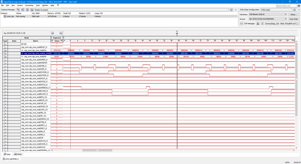This screenshot has width=301, height=164.
Task: Click the type icon for BACKM_N row
Action: 5,91
